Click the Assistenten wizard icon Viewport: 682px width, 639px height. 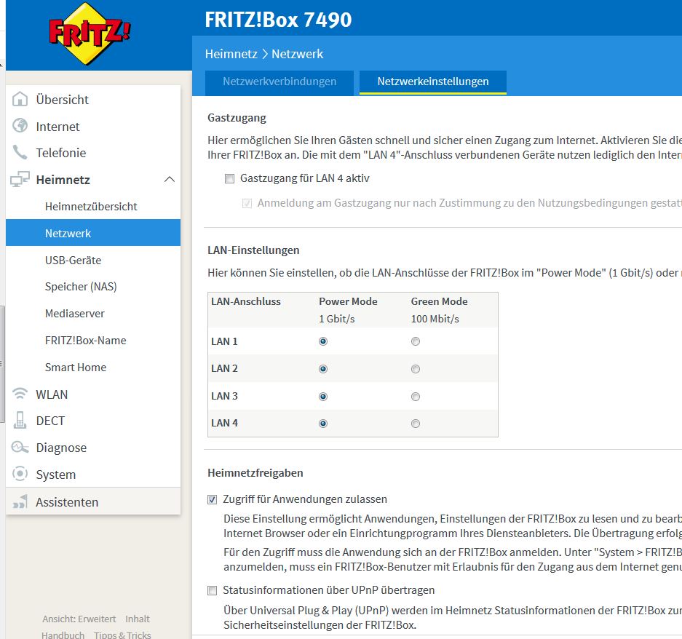point(20,501)
